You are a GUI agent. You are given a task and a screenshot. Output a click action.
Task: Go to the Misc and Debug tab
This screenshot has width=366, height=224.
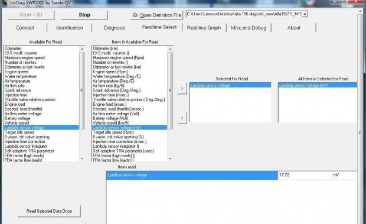click(x=249, y=28)
